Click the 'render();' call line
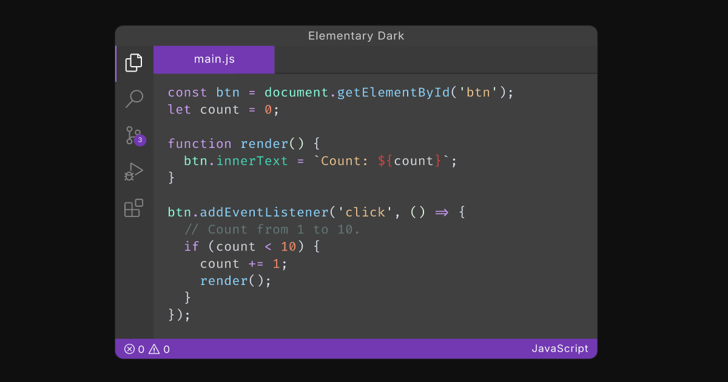 click(236, 281)
